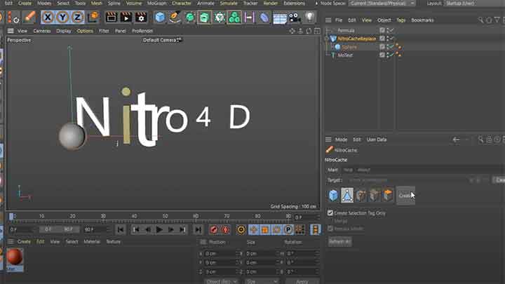This screenshot has width=505, height=284.
Task: Toggle the Z axis lock
Action: click(77, 17)
